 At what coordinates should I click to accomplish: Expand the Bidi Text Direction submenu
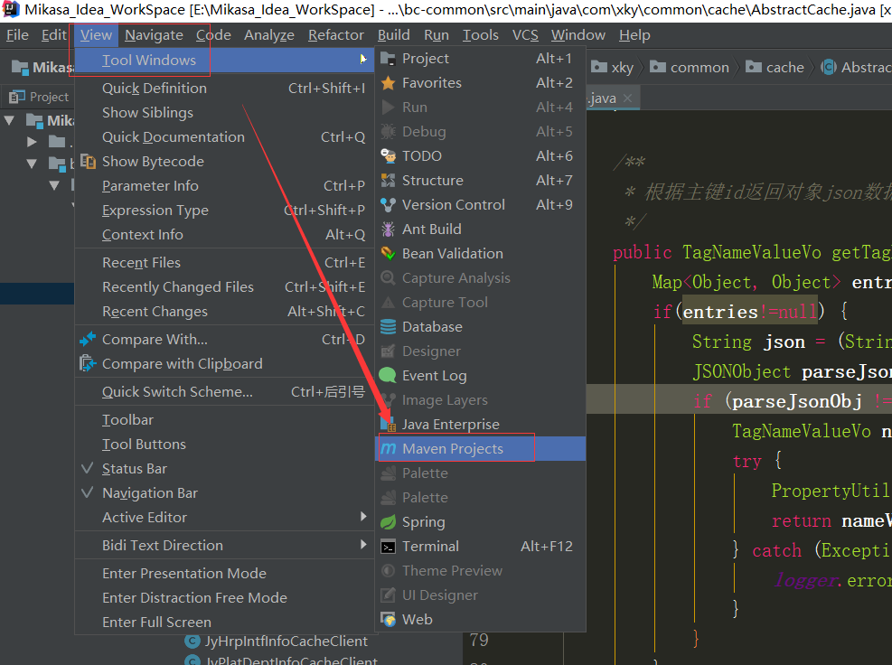(x=224, y=546)
